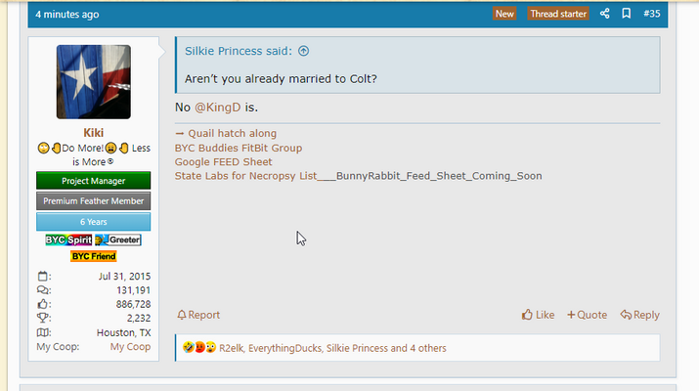The width and height of the screenshot is (699, 391).
Task: Open State Labs for Necropsy List link
Action: (245, 176)
